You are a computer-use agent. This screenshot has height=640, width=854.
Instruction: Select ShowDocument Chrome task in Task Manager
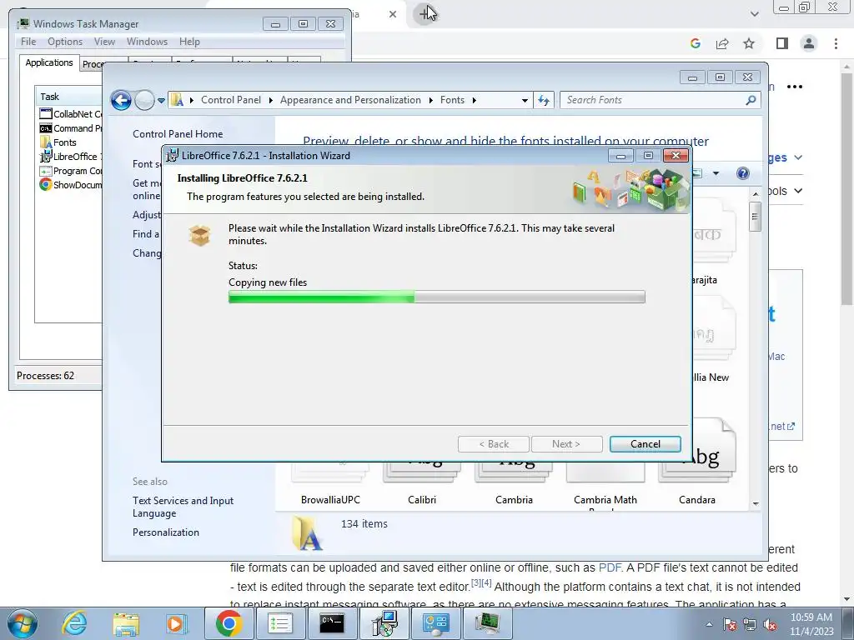tap(70, 184)
